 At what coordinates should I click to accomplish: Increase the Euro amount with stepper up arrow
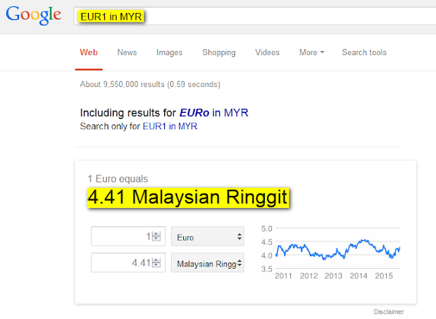coord(156,234)
